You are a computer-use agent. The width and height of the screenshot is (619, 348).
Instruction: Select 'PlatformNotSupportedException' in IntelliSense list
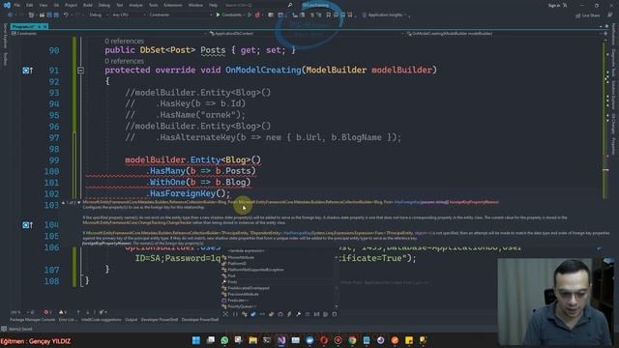click(279, 270)
